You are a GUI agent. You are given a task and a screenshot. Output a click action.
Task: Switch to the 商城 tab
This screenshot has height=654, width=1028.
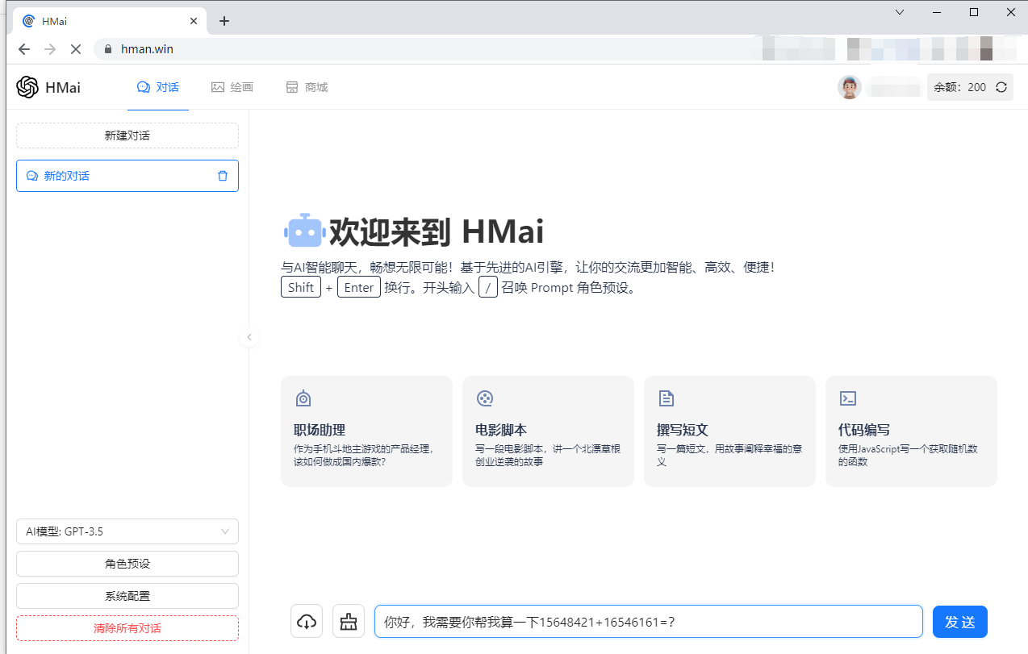coord(307,86)
